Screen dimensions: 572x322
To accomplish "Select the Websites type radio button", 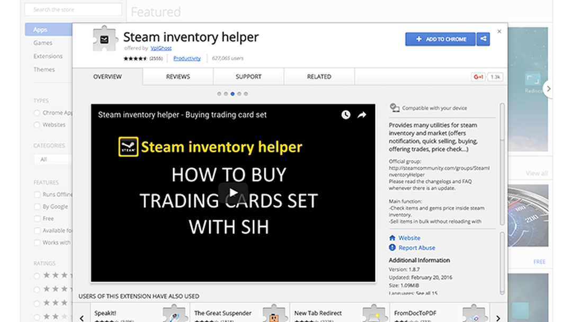I will (x=37, y=125).
